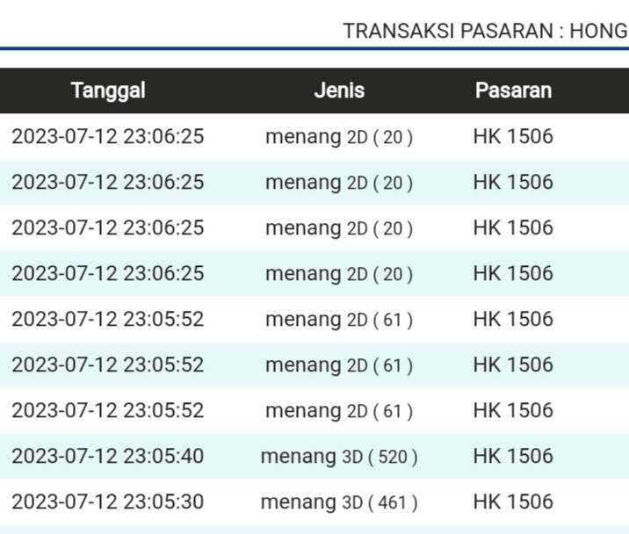This screenshot has height=534, width=629.
Task: Click the first menang 2D ( 20 ) entry
Action: pyautogui.click(x=339, y=136)
